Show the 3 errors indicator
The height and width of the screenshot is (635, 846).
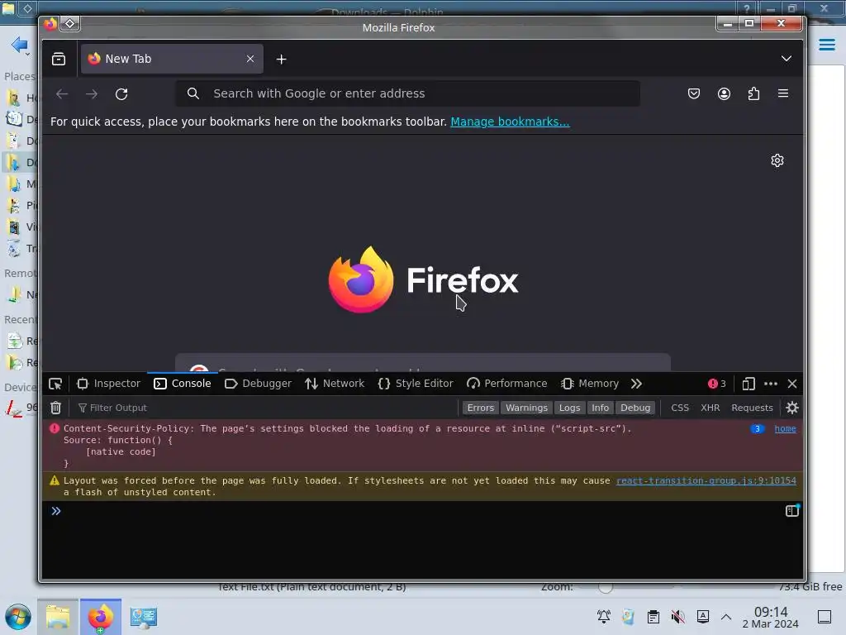pyautogui.click(x=717, y=384)
